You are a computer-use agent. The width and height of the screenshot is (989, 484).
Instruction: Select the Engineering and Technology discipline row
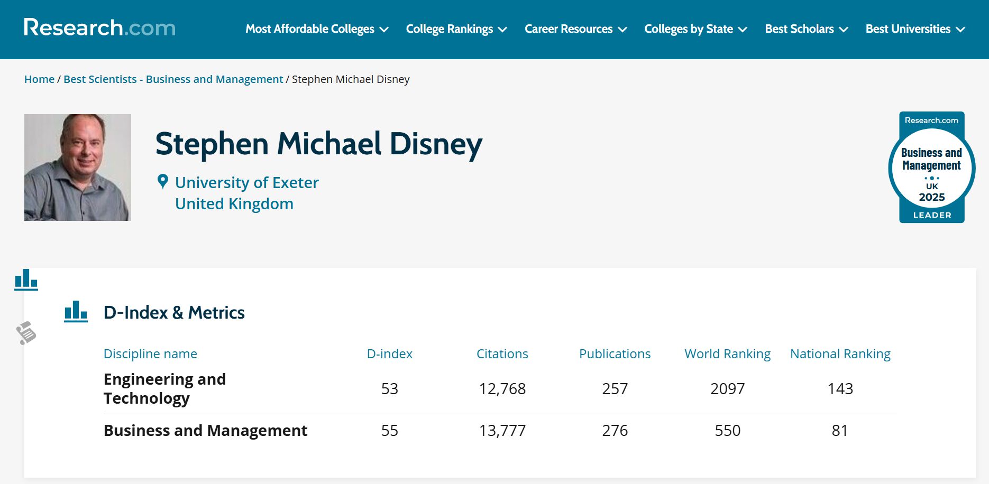(164, 389)
